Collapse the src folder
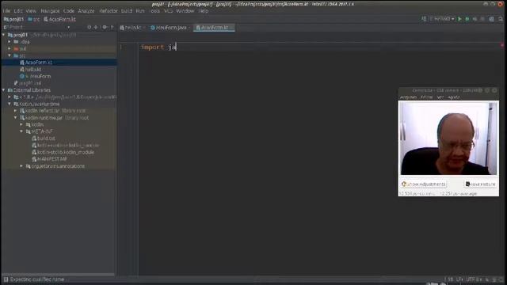Viewport: 507px width, 285px height. click(10, 55)
